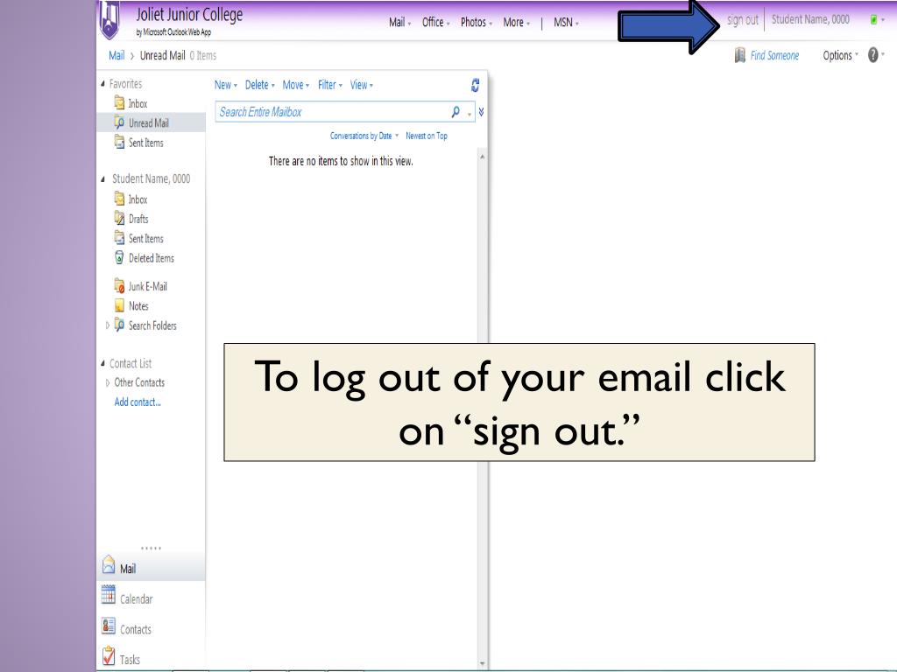Expand the Other Contacts list
Image resolution: width=897 pixels, height=672 pixels.
(x=108, y=382)
